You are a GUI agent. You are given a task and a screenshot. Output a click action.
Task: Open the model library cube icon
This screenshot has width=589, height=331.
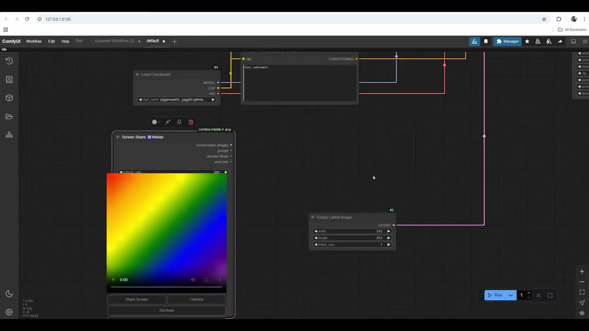pos(9,98)
